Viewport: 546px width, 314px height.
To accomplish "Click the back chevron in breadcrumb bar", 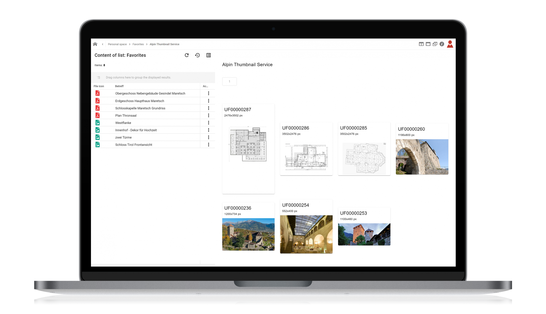I will coord(103,44).
